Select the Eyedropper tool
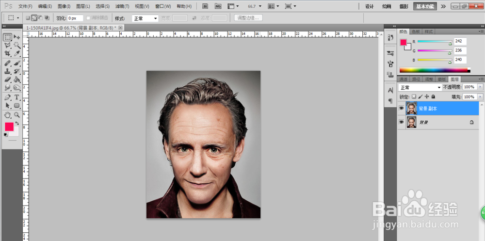This screenshot has height=241, width=485. pyautogui.click(x=16, y=53)
